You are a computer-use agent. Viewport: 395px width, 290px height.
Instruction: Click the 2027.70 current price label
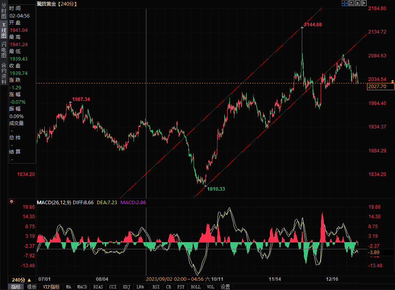tap(378, 87)
